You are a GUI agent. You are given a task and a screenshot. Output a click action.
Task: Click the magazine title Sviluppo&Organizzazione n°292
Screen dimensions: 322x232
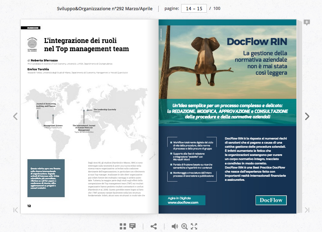pyautogui.click(x=105, y=9)
